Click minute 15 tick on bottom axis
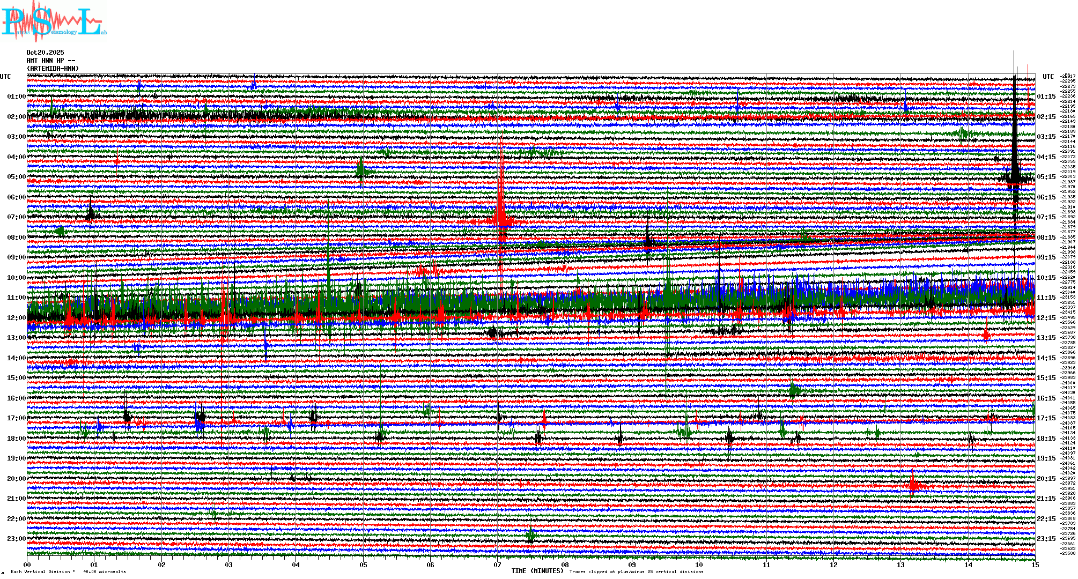Screen dimensions: 1078x579 pos(1035,565)
